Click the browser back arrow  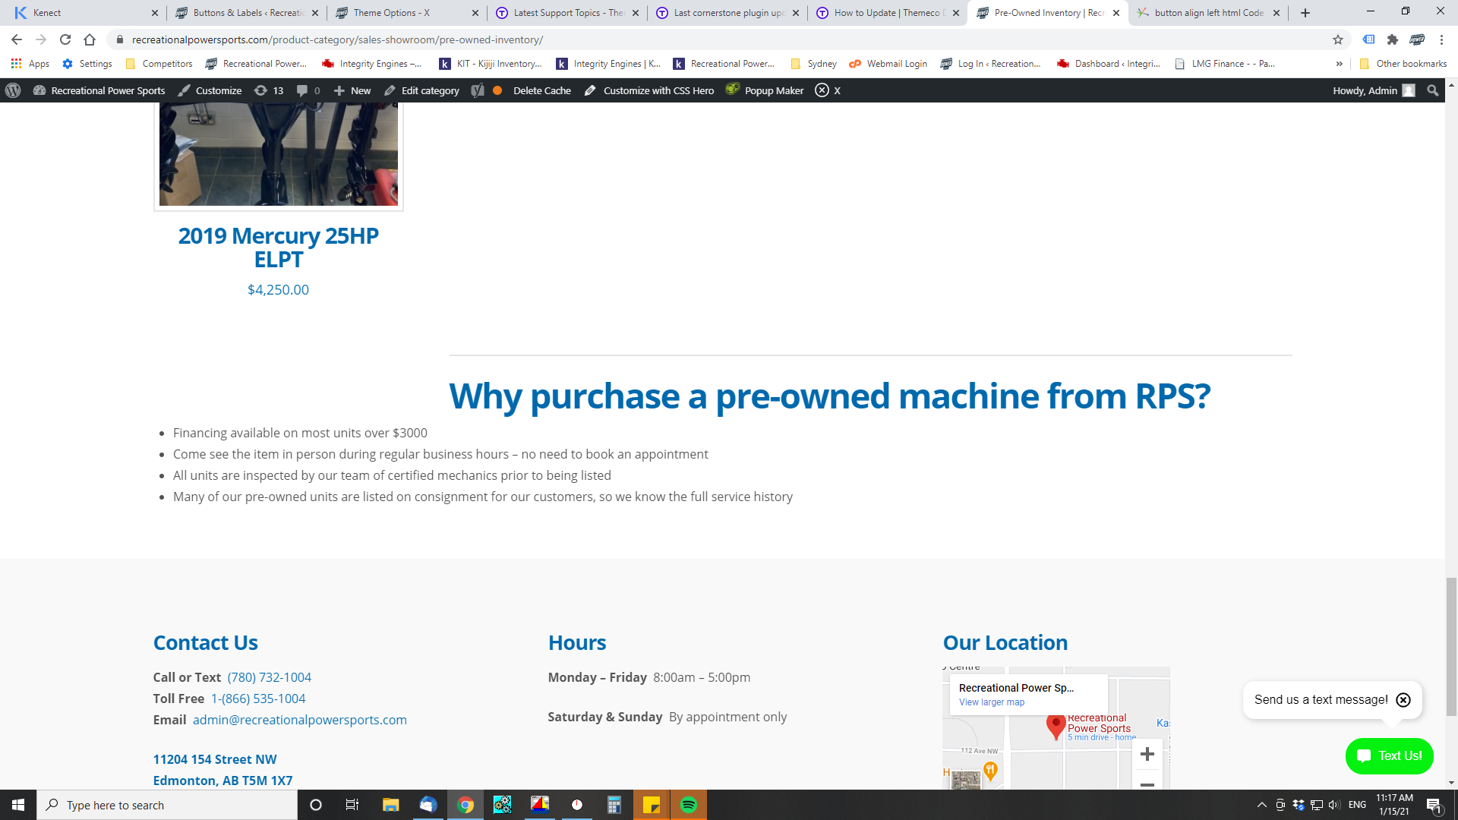[x=17, y=39]
